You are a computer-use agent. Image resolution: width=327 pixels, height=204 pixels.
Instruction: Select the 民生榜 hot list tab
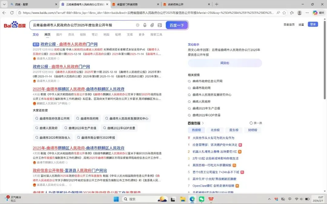234,130
